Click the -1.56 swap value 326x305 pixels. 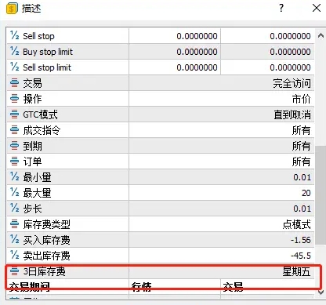coord(301,240)
